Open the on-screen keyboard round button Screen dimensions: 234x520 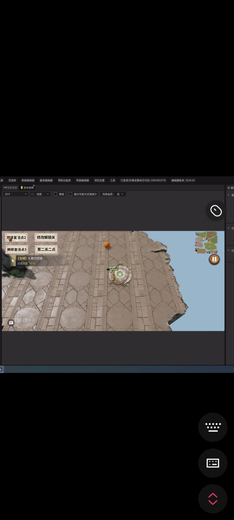pyautogui.click(x=213, y=427)
